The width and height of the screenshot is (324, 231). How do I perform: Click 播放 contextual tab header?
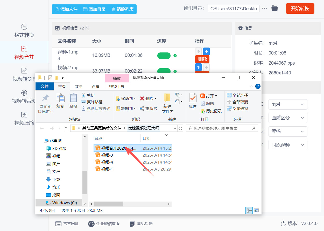(117, 78)
